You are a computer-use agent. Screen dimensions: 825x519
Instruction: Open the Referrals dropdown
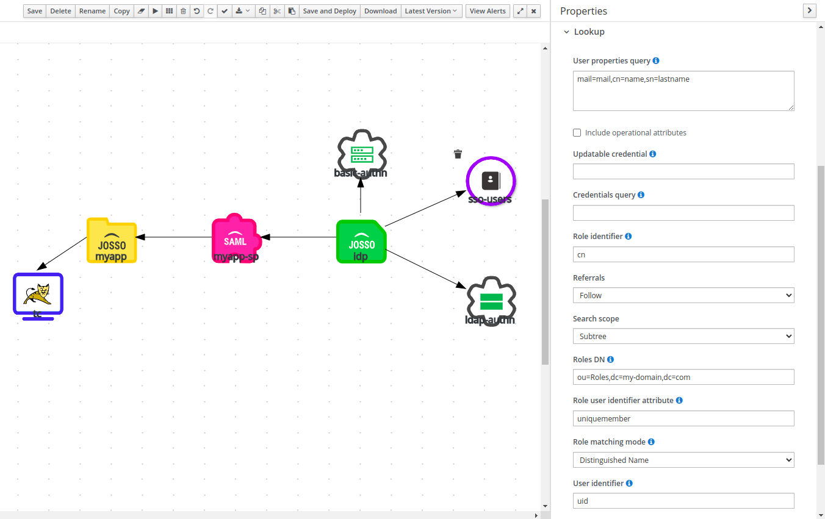[683, 295]
